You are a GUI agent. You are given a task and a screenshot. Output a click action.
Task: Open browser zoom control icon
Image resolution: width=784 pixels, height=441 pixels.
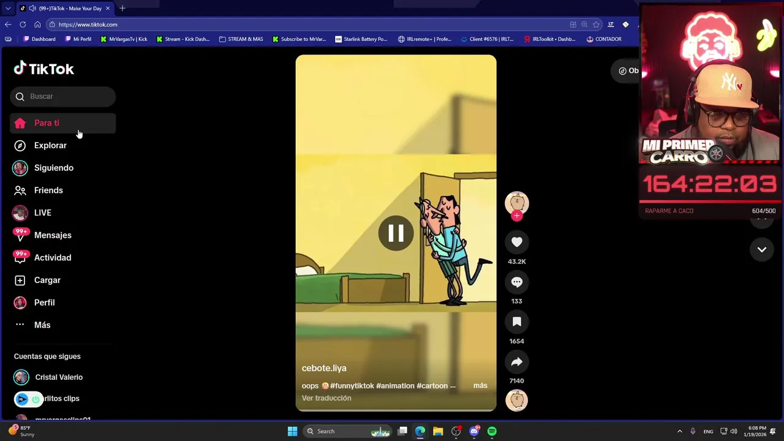[584, 24]
